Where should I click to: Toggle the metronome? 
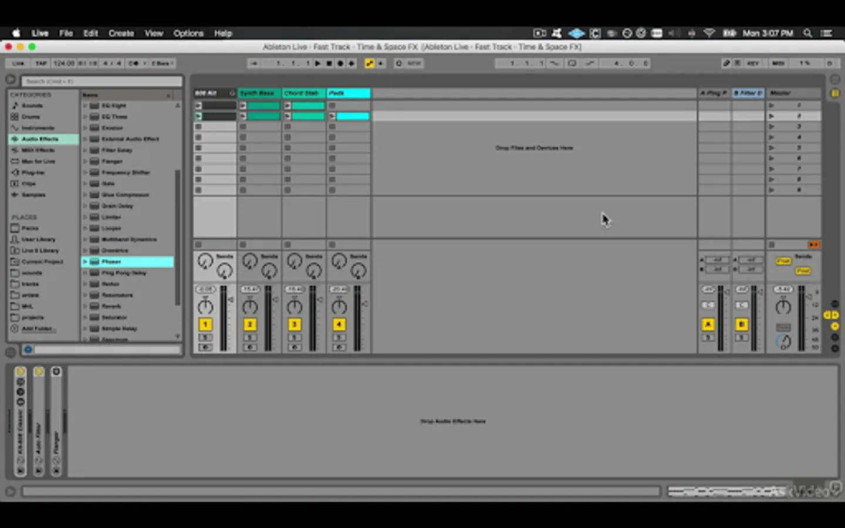pos(134,63)
